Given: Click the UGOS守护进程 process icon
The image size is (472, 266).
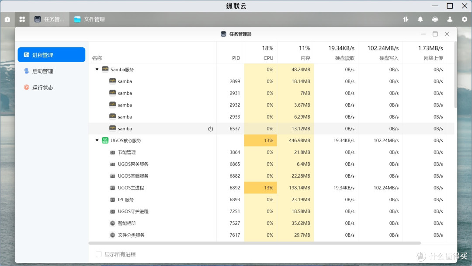Looking at the screenshot, I should pyautogui.click(x=113, y=211).
